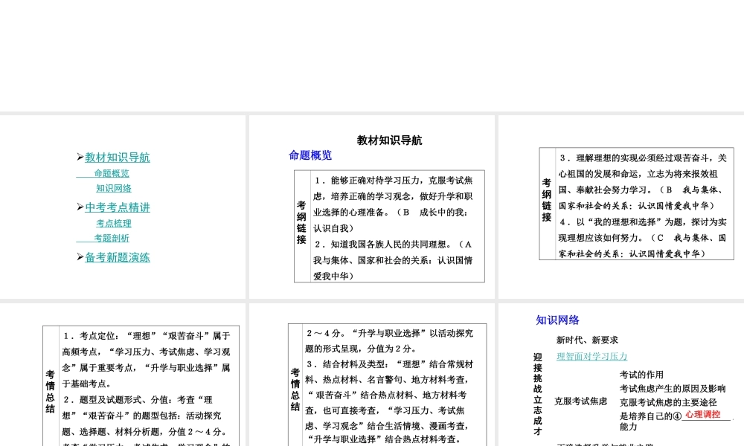
Task: Select the slide starting with 2～4 分
Action: [x=371, y=375]
